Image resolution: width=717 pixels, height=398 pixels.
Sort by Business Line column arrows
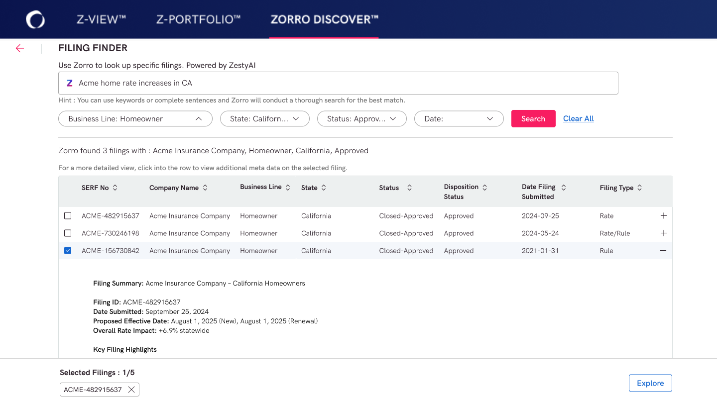pyautogui.click(x=287, y=187)
